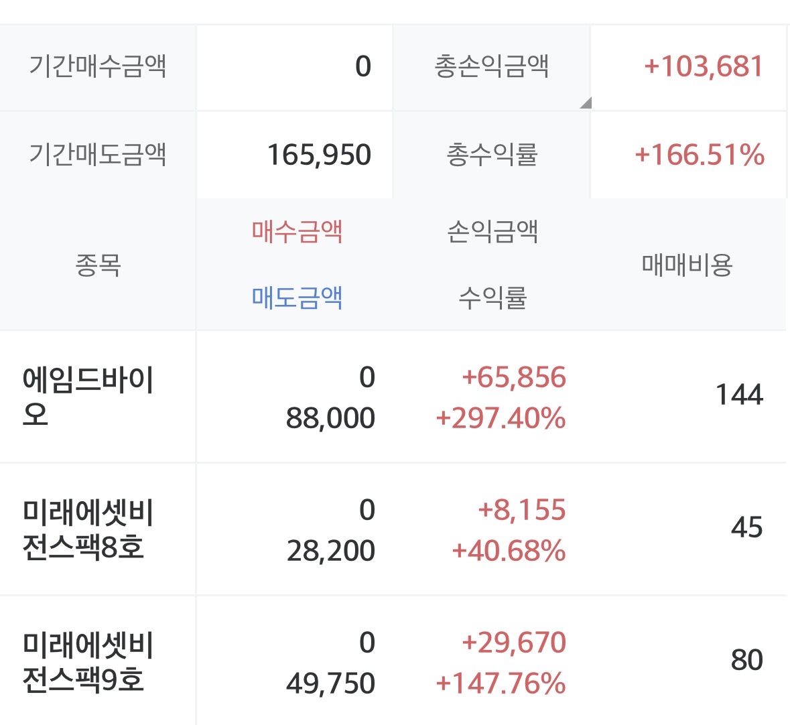Tap the red 매수금액 column header
790x725 pixels.
click(x=297, y=232)
